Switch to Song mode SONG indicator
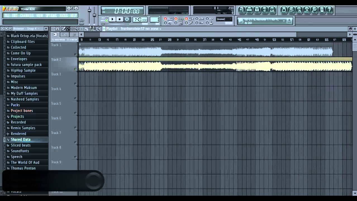 [x=107, y=21]
